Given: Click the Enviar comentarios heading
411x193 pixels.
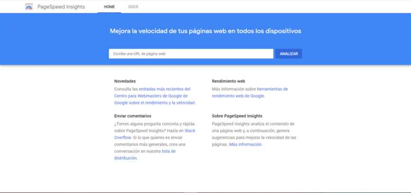Looking at the screenshot, I should 133,116.
